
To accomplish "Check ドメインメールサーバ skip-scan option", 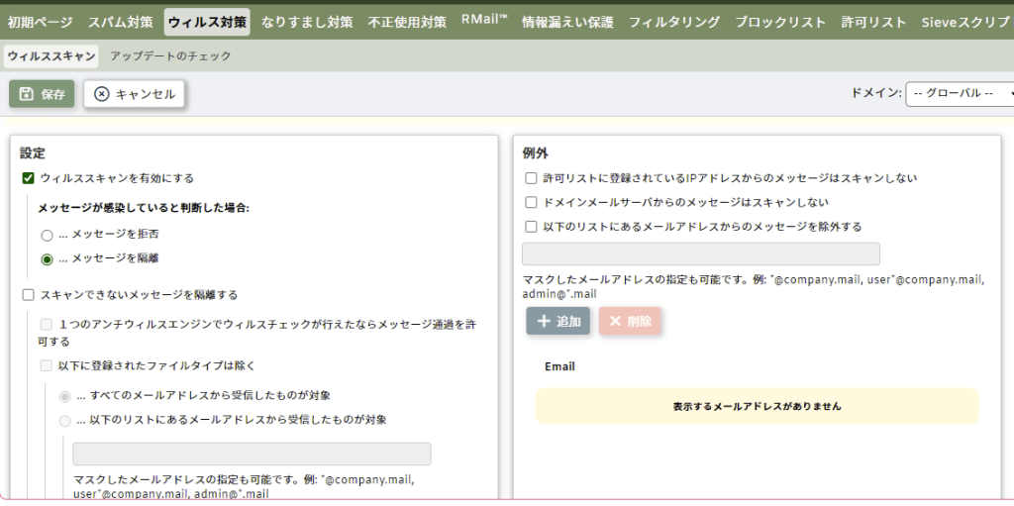I will [532, 202].
